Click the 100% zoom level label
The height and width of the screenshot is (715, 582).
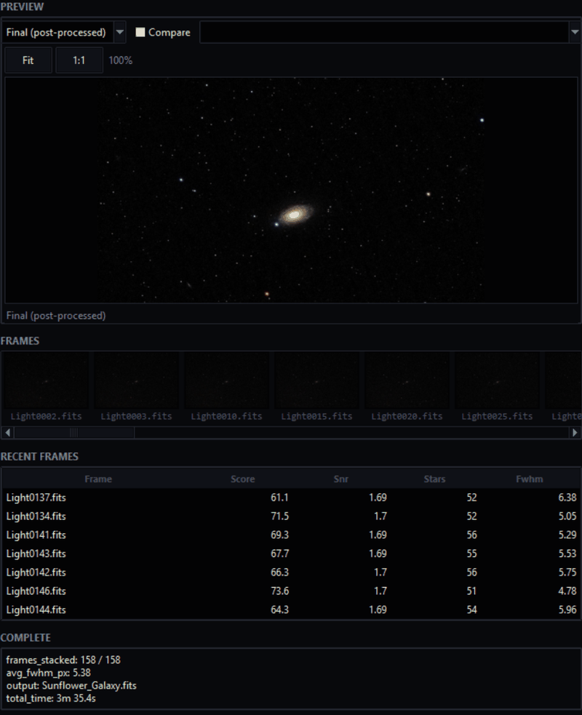[x=121, y=60]
